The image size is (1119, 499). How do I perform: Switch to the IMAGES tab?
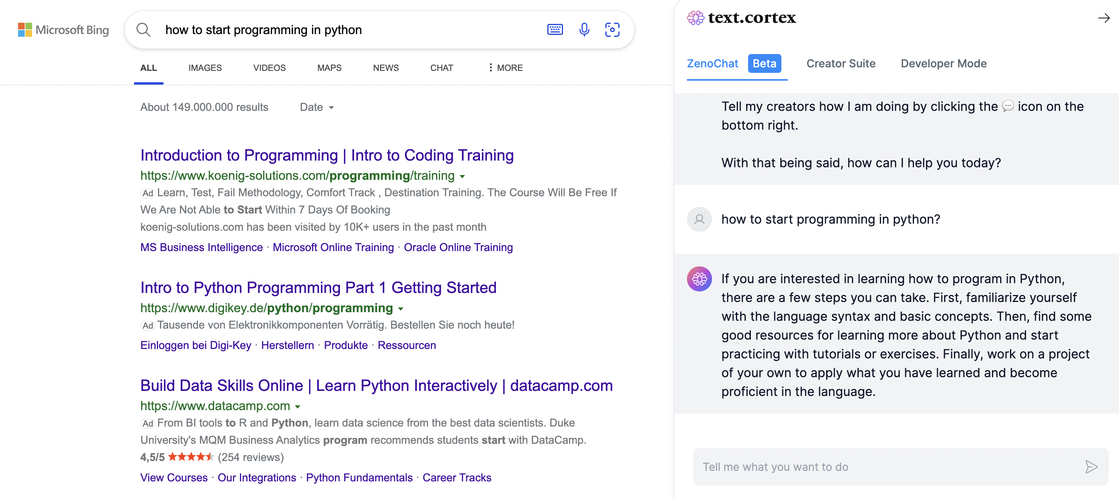(x=205, y=68)
